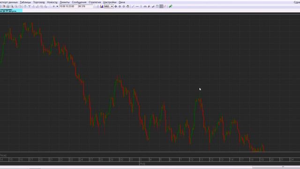Select the hand pan tool

coord(128,6)
